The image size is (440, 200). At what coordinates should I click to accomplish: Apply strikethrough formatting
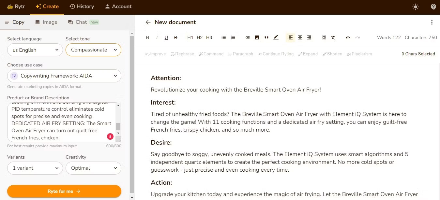point(176,37)
